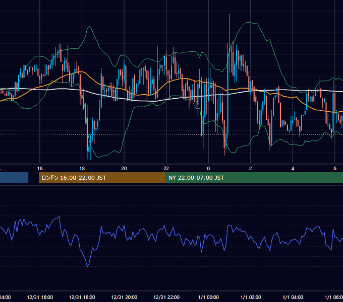Click the ロンドン 16:00-22:00 JST session bar
The width and height of the screenshot is (343, 302).
(102, 178)
